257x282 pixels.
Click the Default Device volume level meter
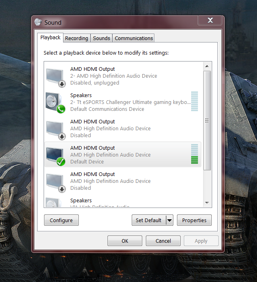tap(194, 154)
